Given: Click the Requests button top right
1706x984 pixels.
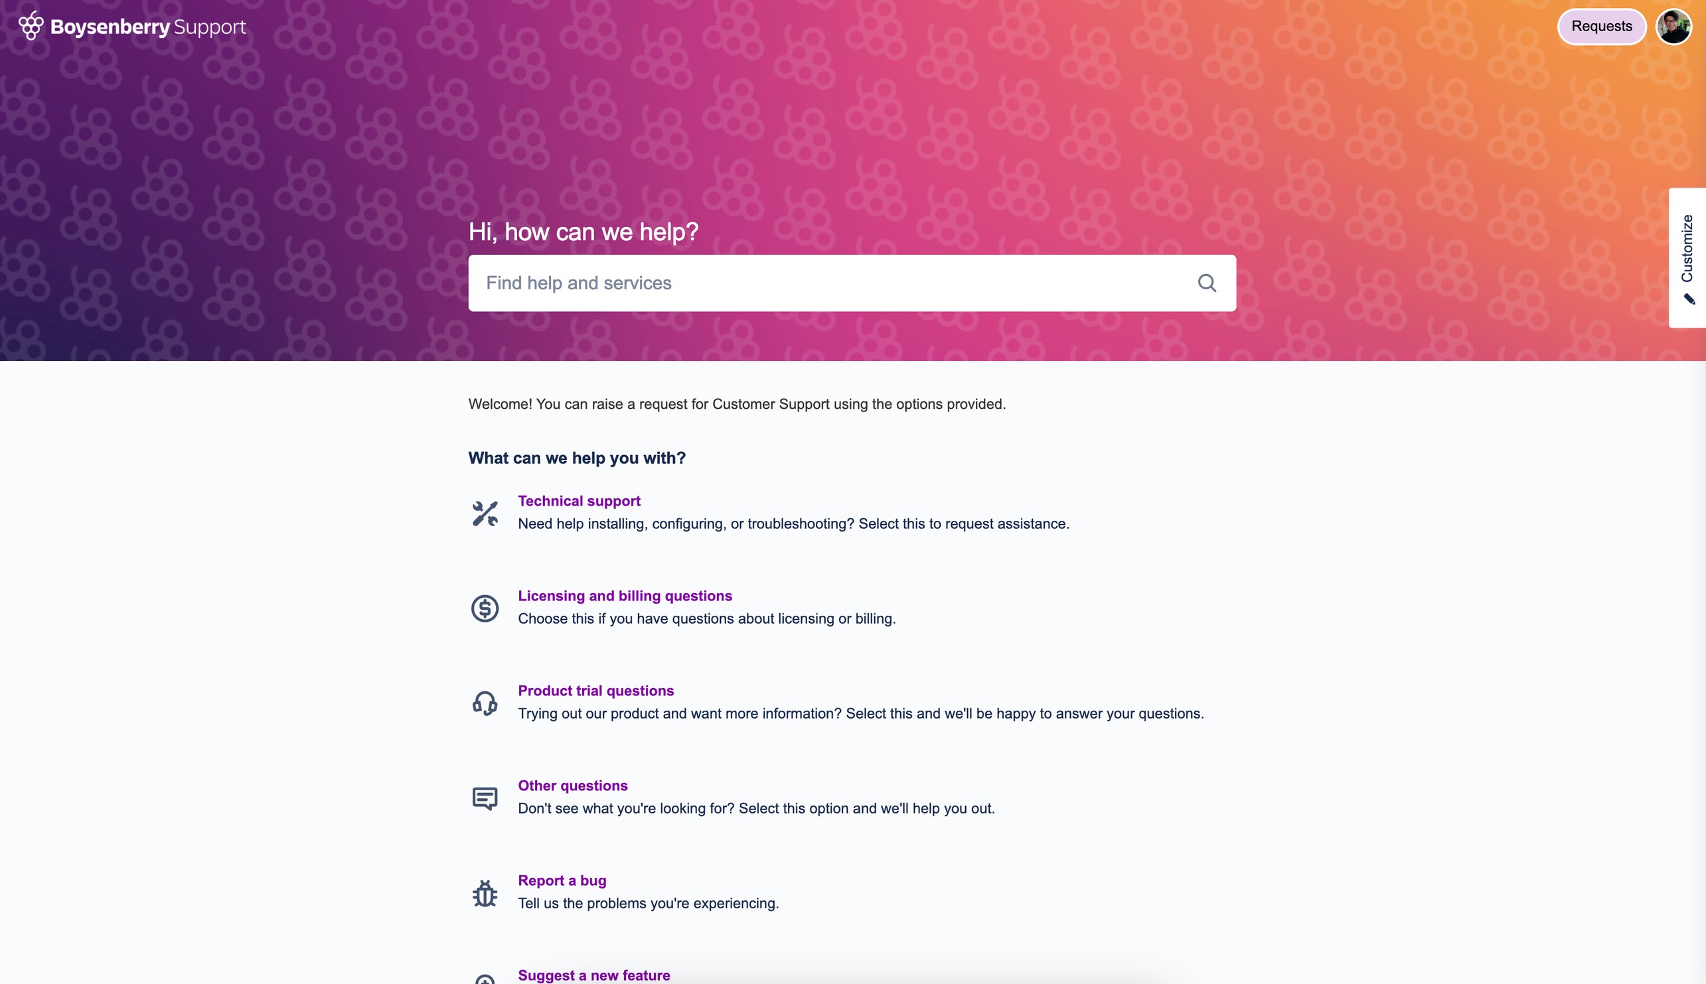Looking at the screenshot, I should tap(1599, 26).
